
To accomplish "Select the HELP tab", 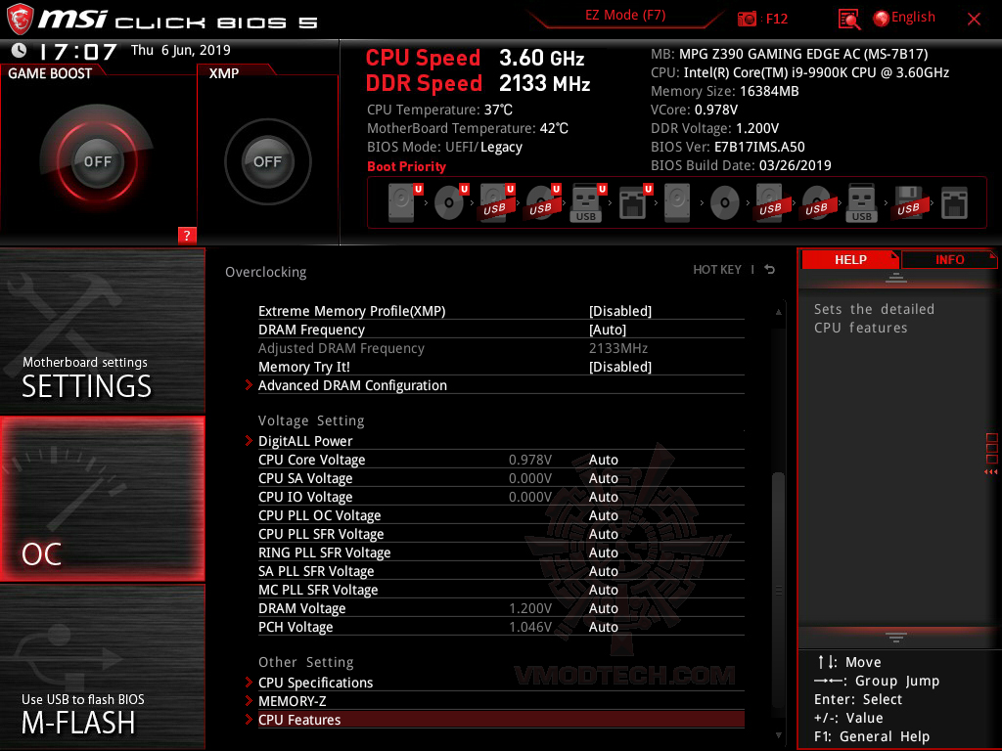I will 849,259.
